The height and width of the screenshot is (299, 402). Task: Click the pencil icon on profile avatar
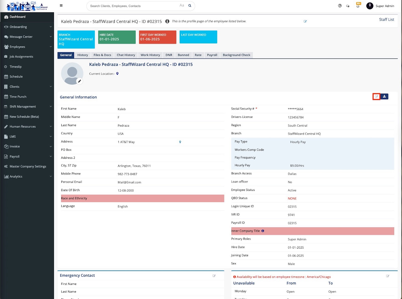[79, 81]
